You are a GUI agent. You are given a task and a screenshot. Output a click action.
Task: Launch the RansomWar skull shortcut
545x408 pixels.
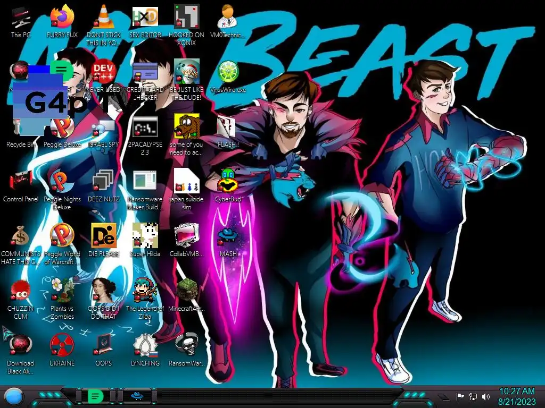click(x=187, y=351)
